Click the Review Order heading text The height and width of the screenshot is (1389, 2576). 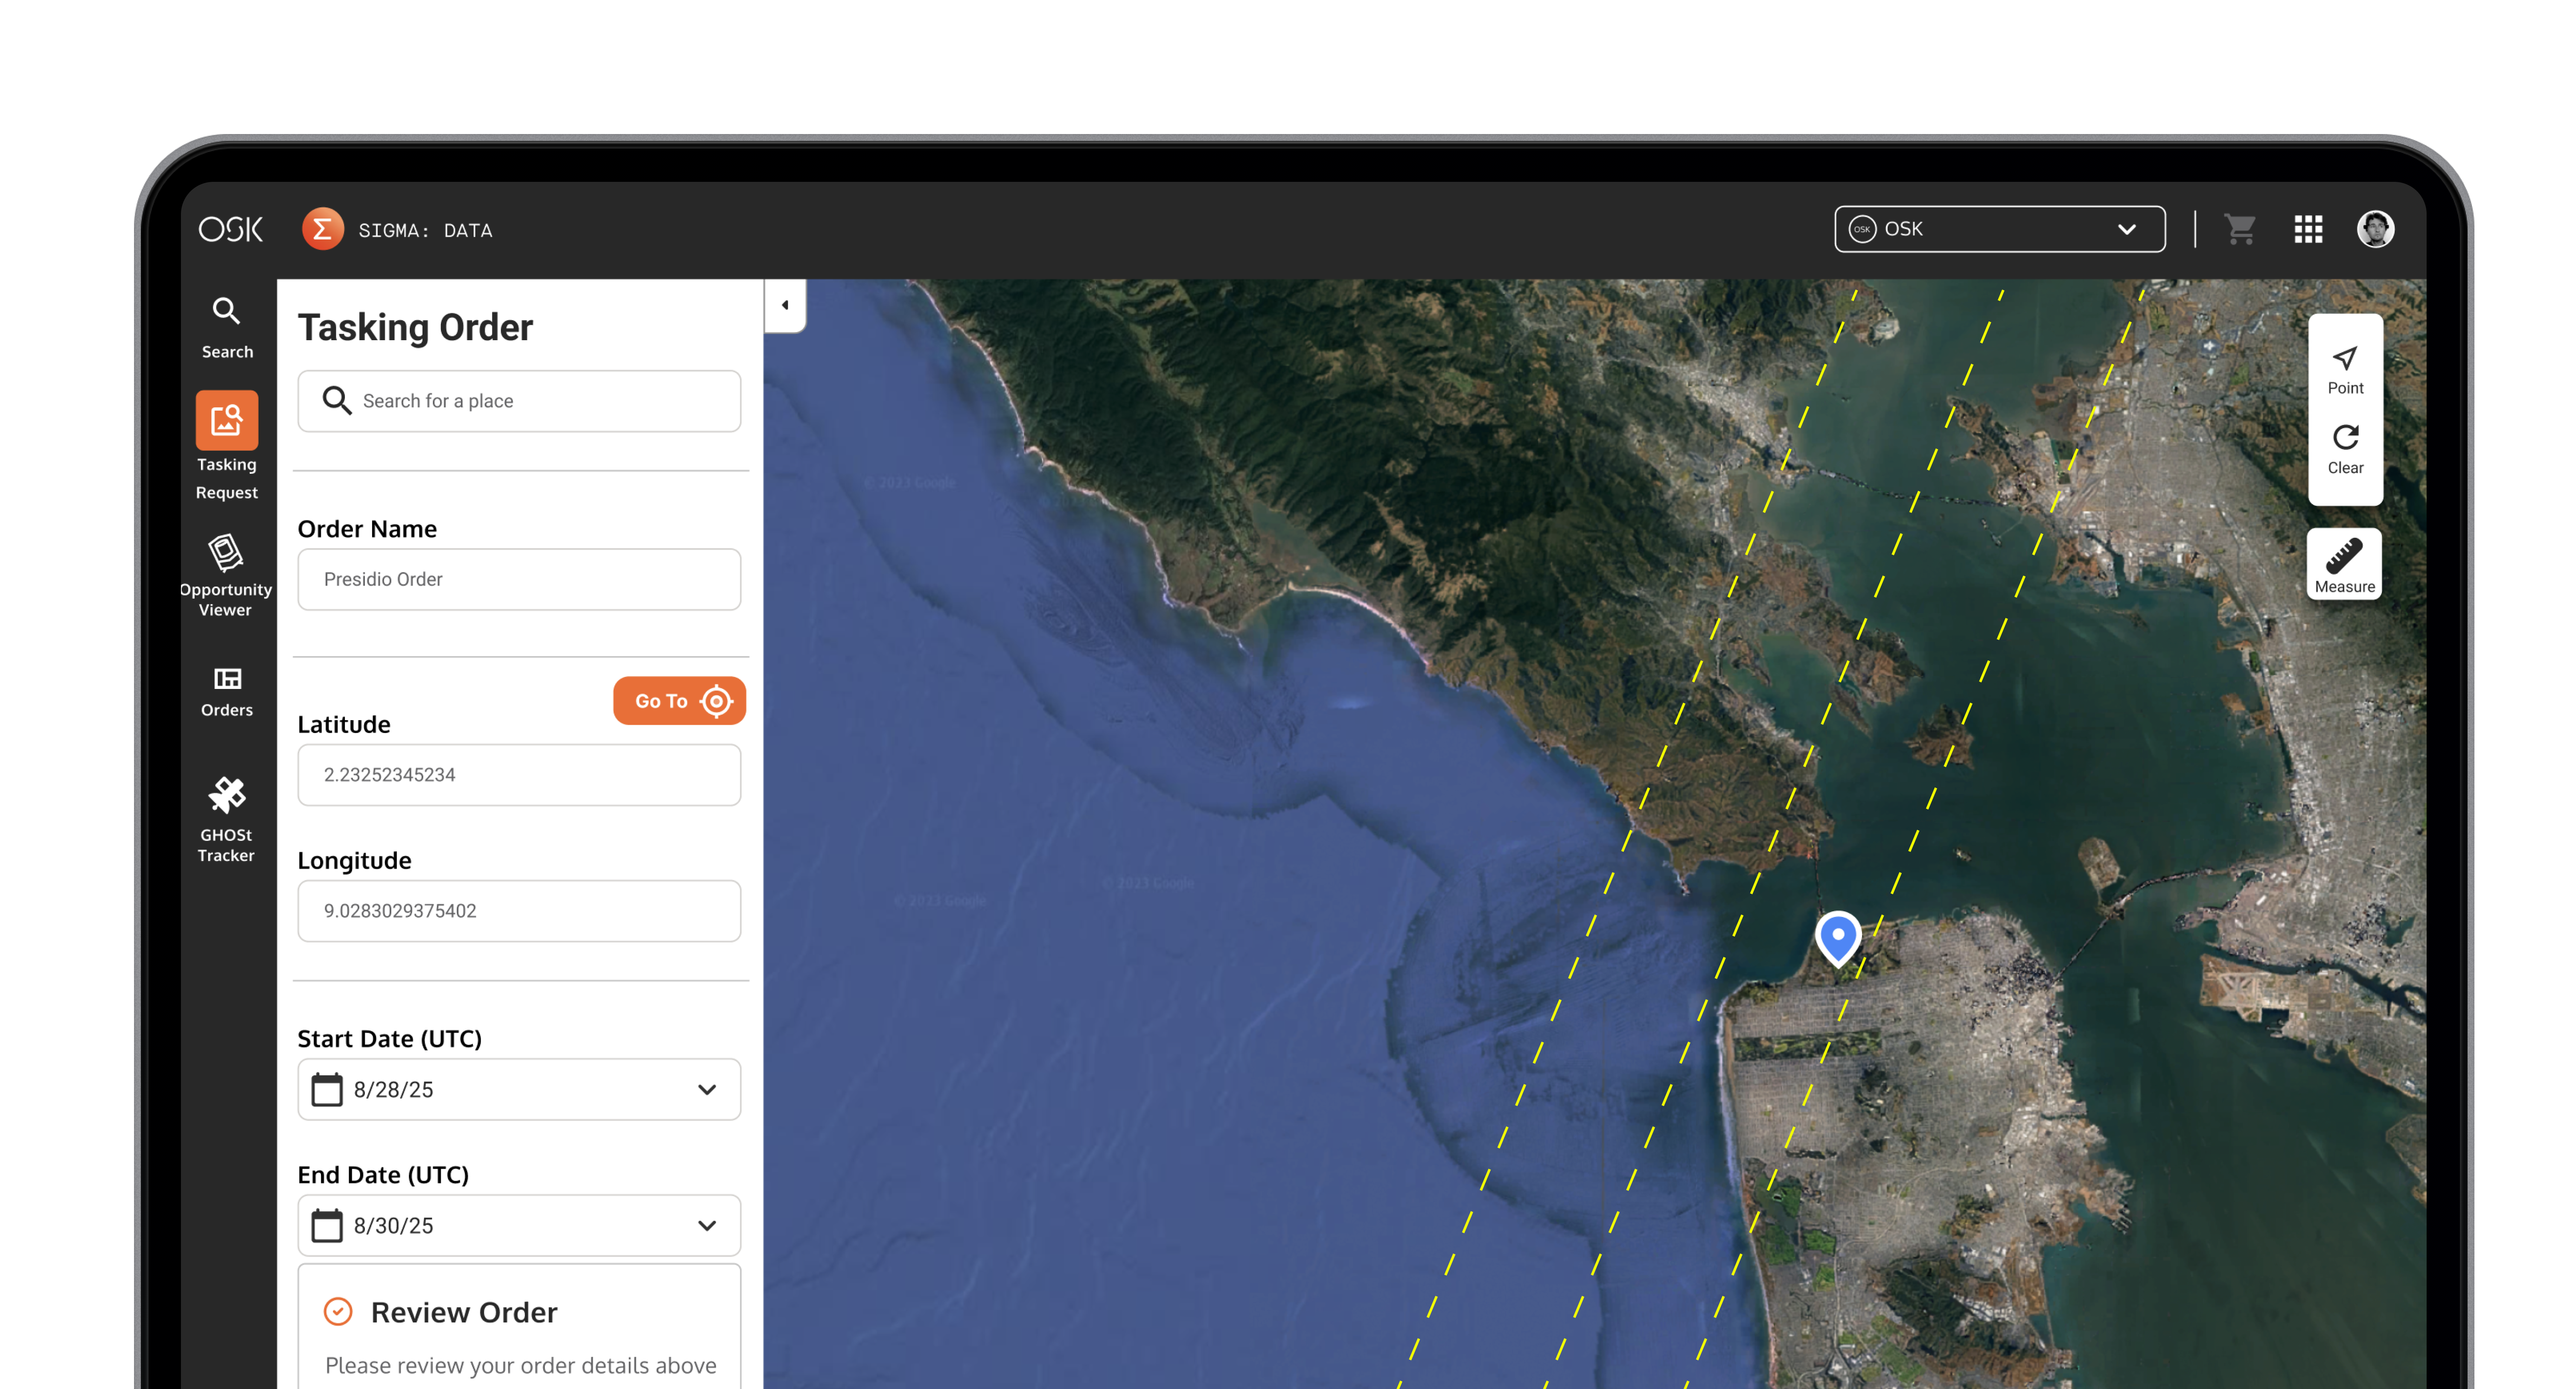(464, 1312)
